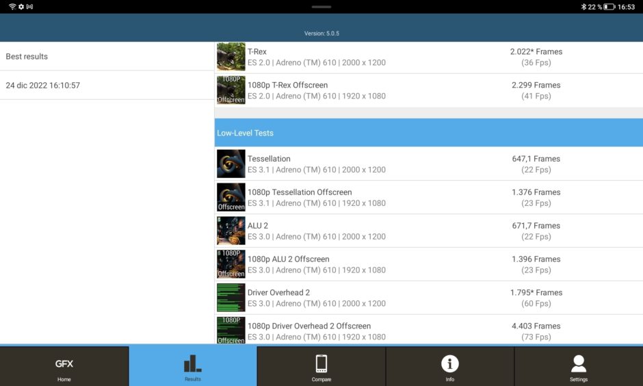Open the Tessellation test thumbnail
Image resolution: width=643 pixels, height=386 pixels.
[231, 164]
